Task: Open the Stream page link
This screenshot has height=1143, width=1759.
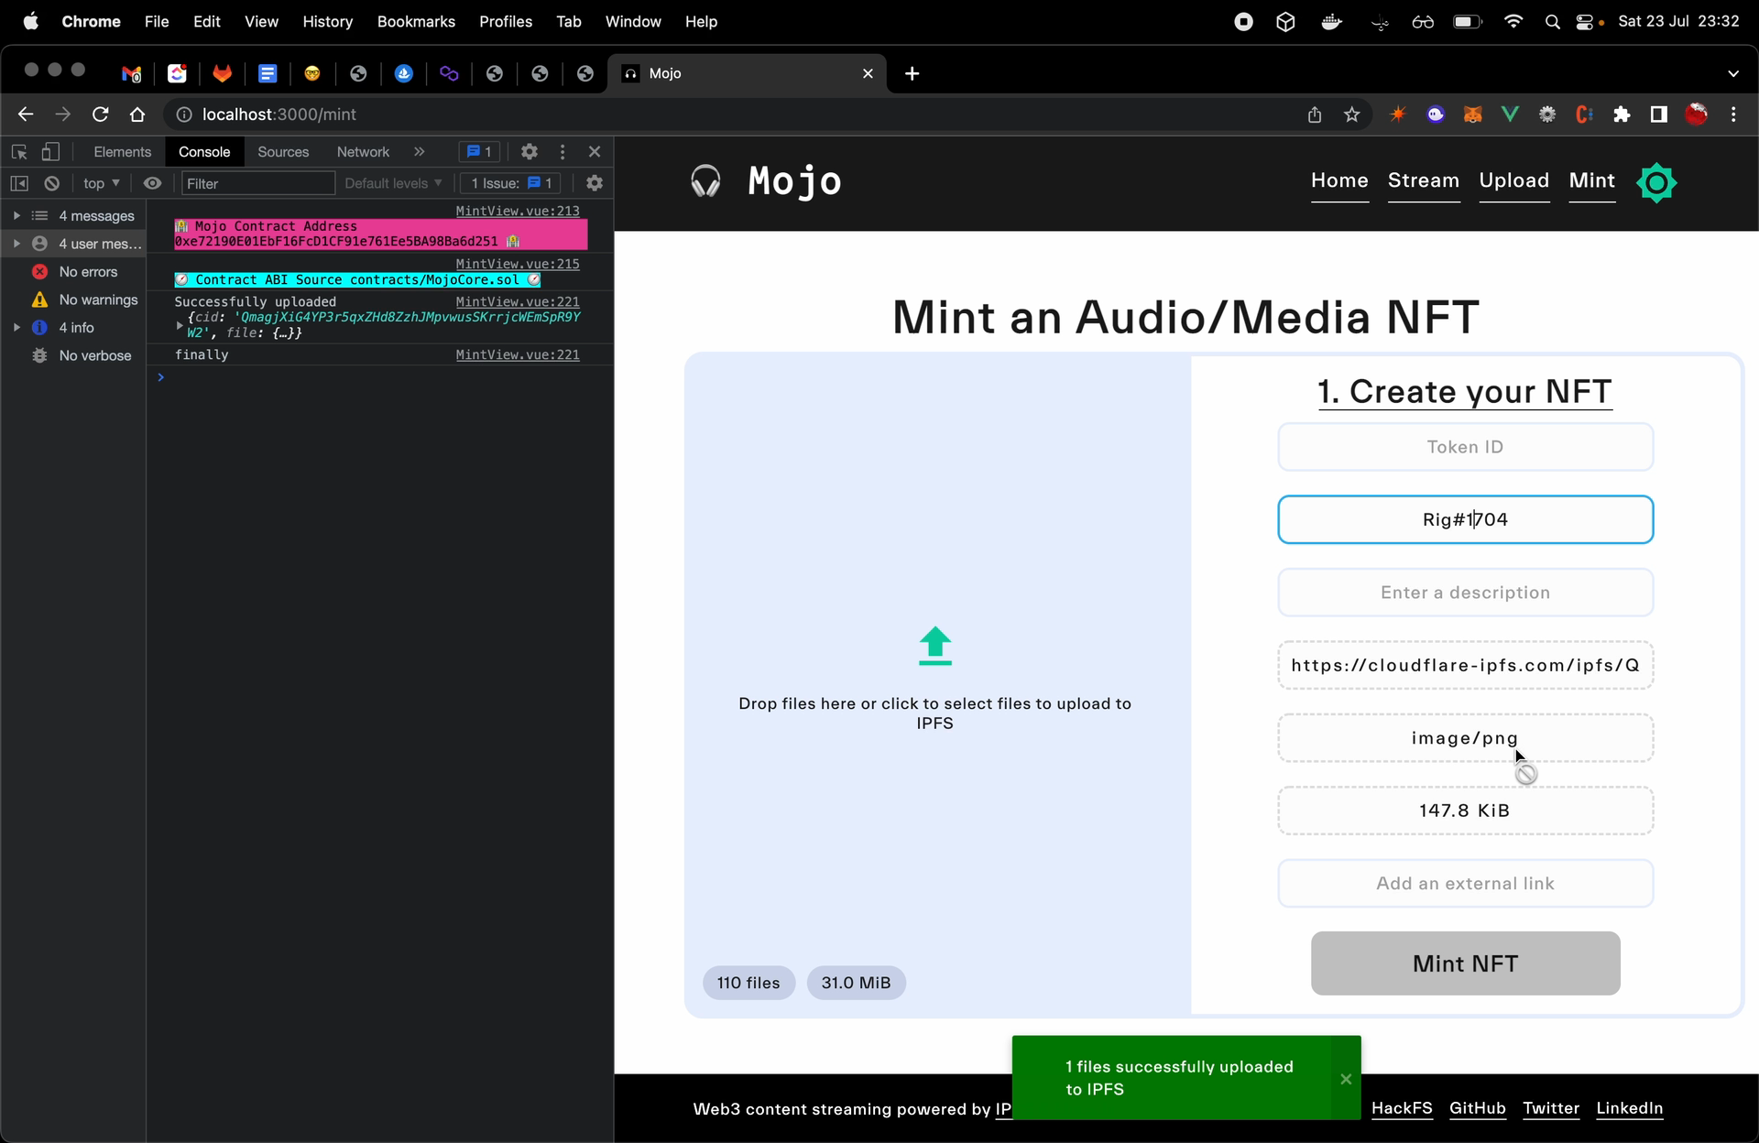Action: [1424, 180]
